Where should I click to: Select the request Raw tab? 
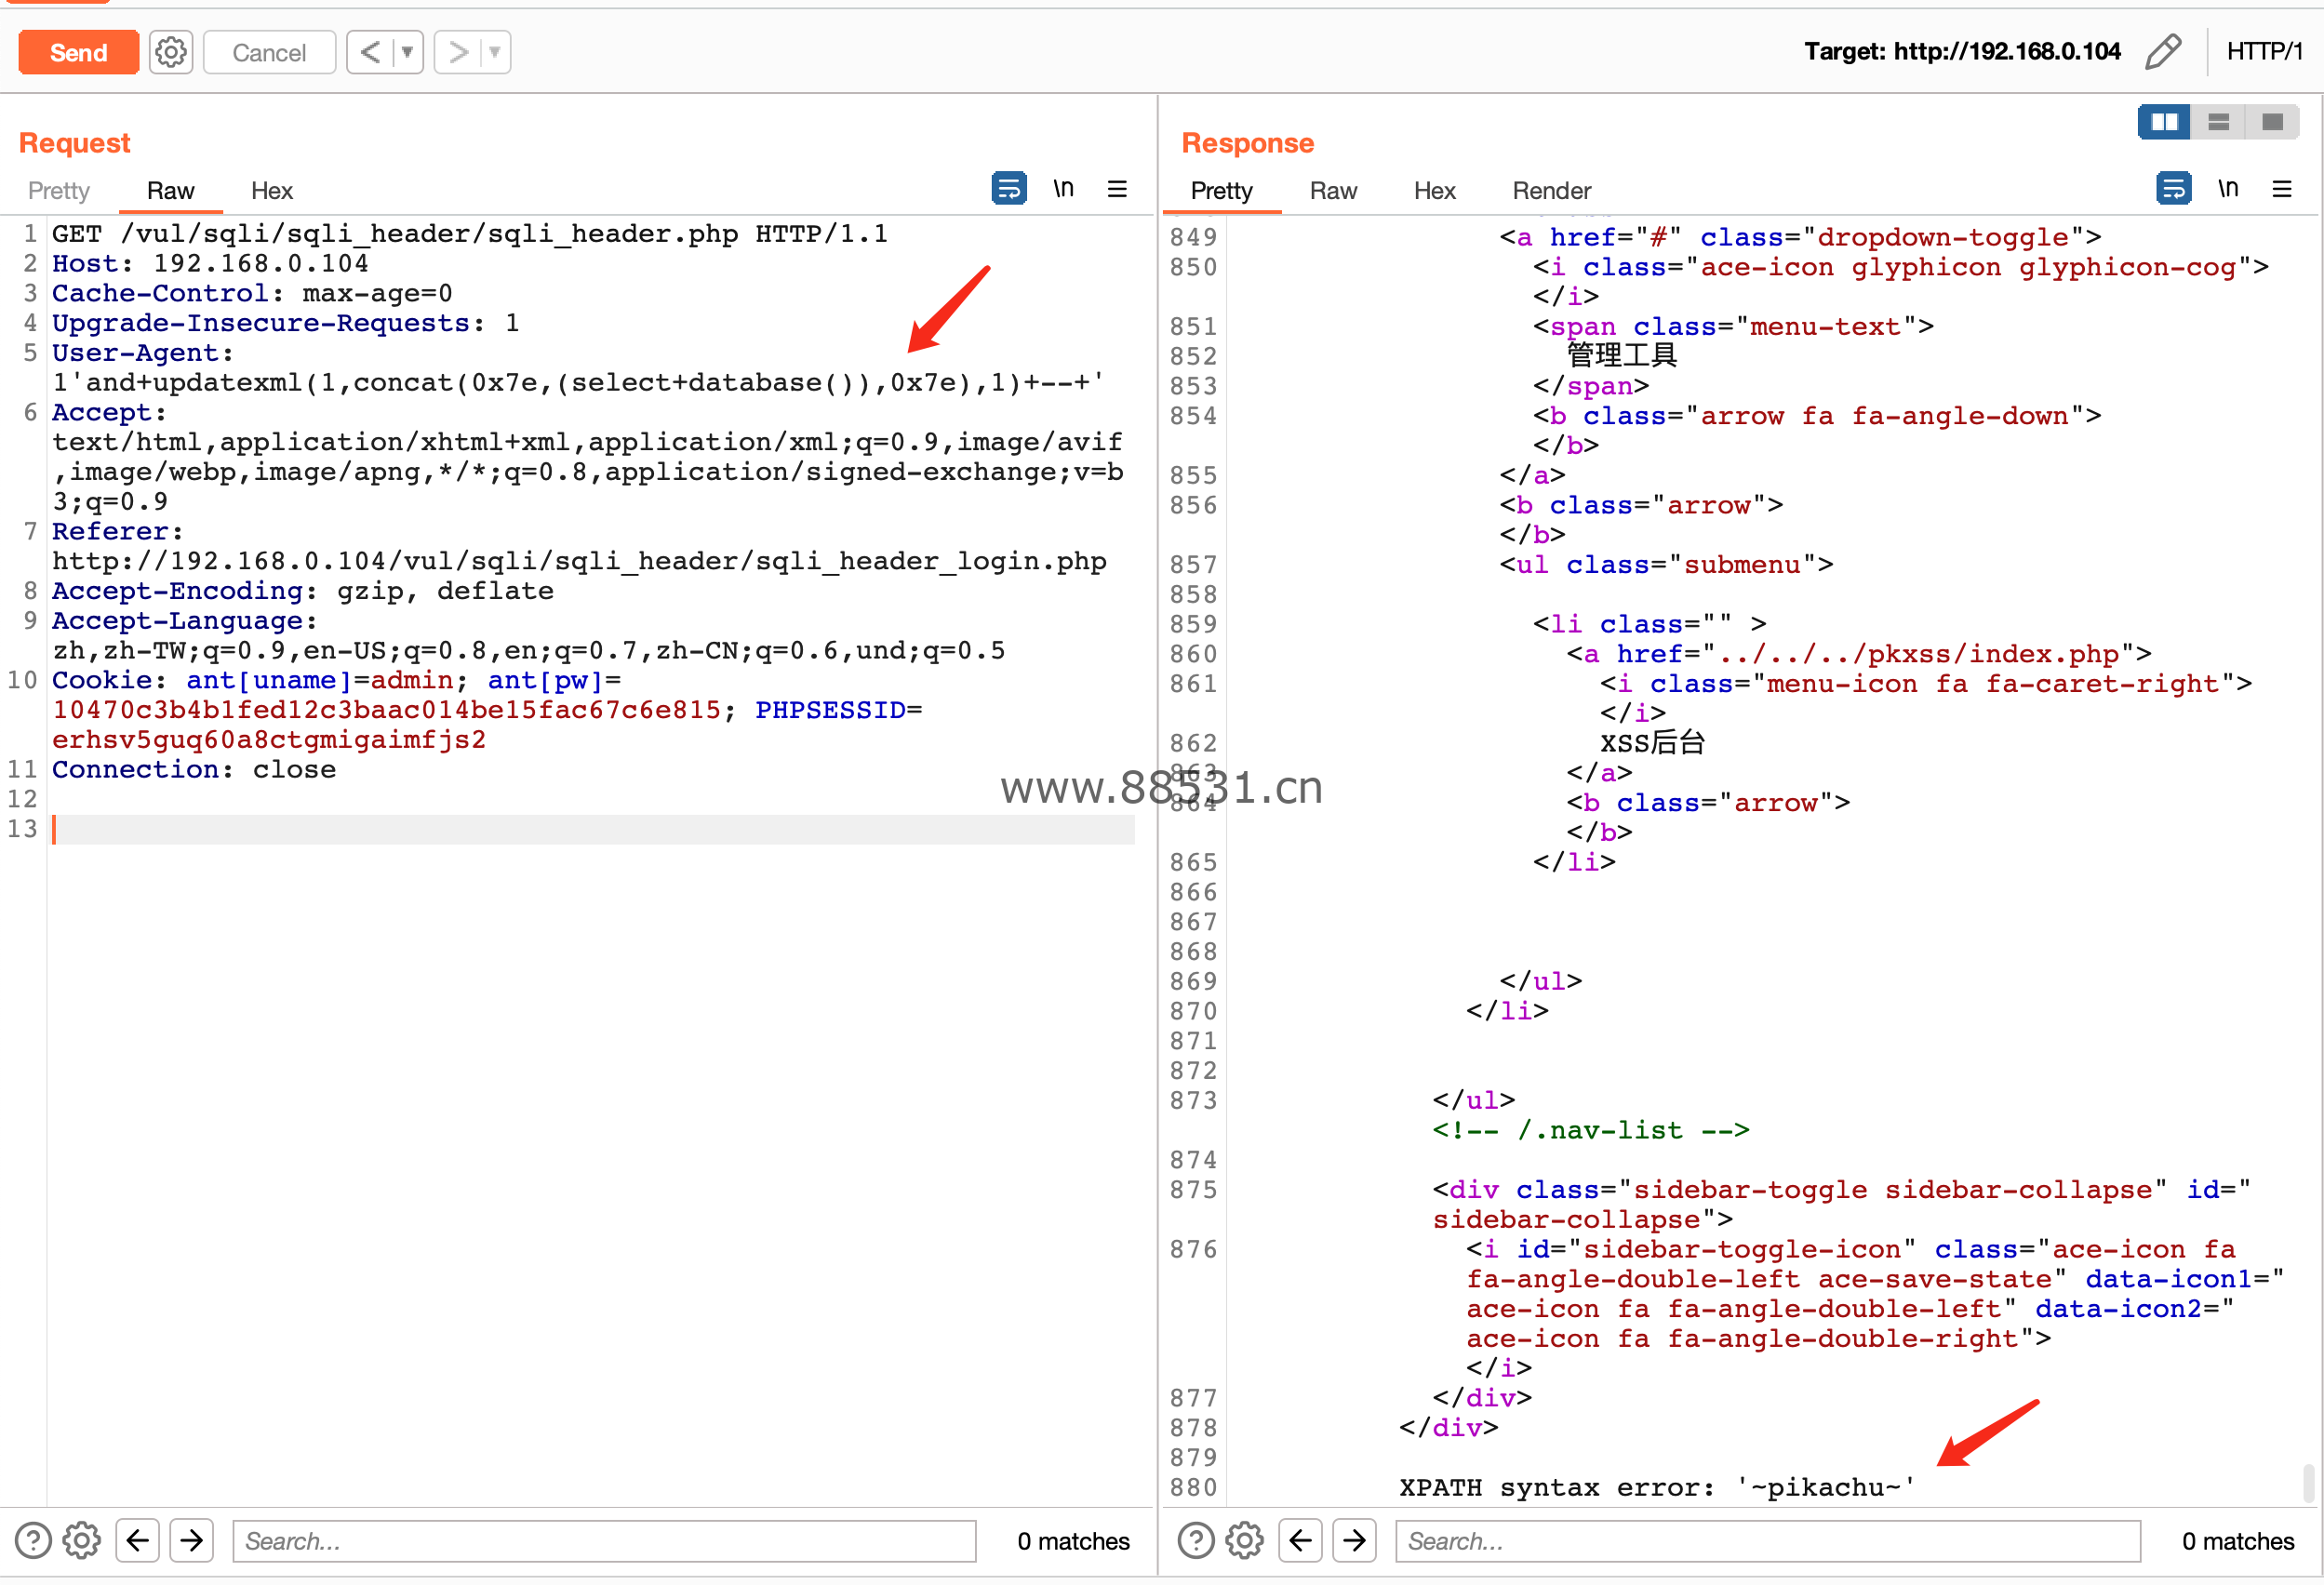tap(170, 190)
